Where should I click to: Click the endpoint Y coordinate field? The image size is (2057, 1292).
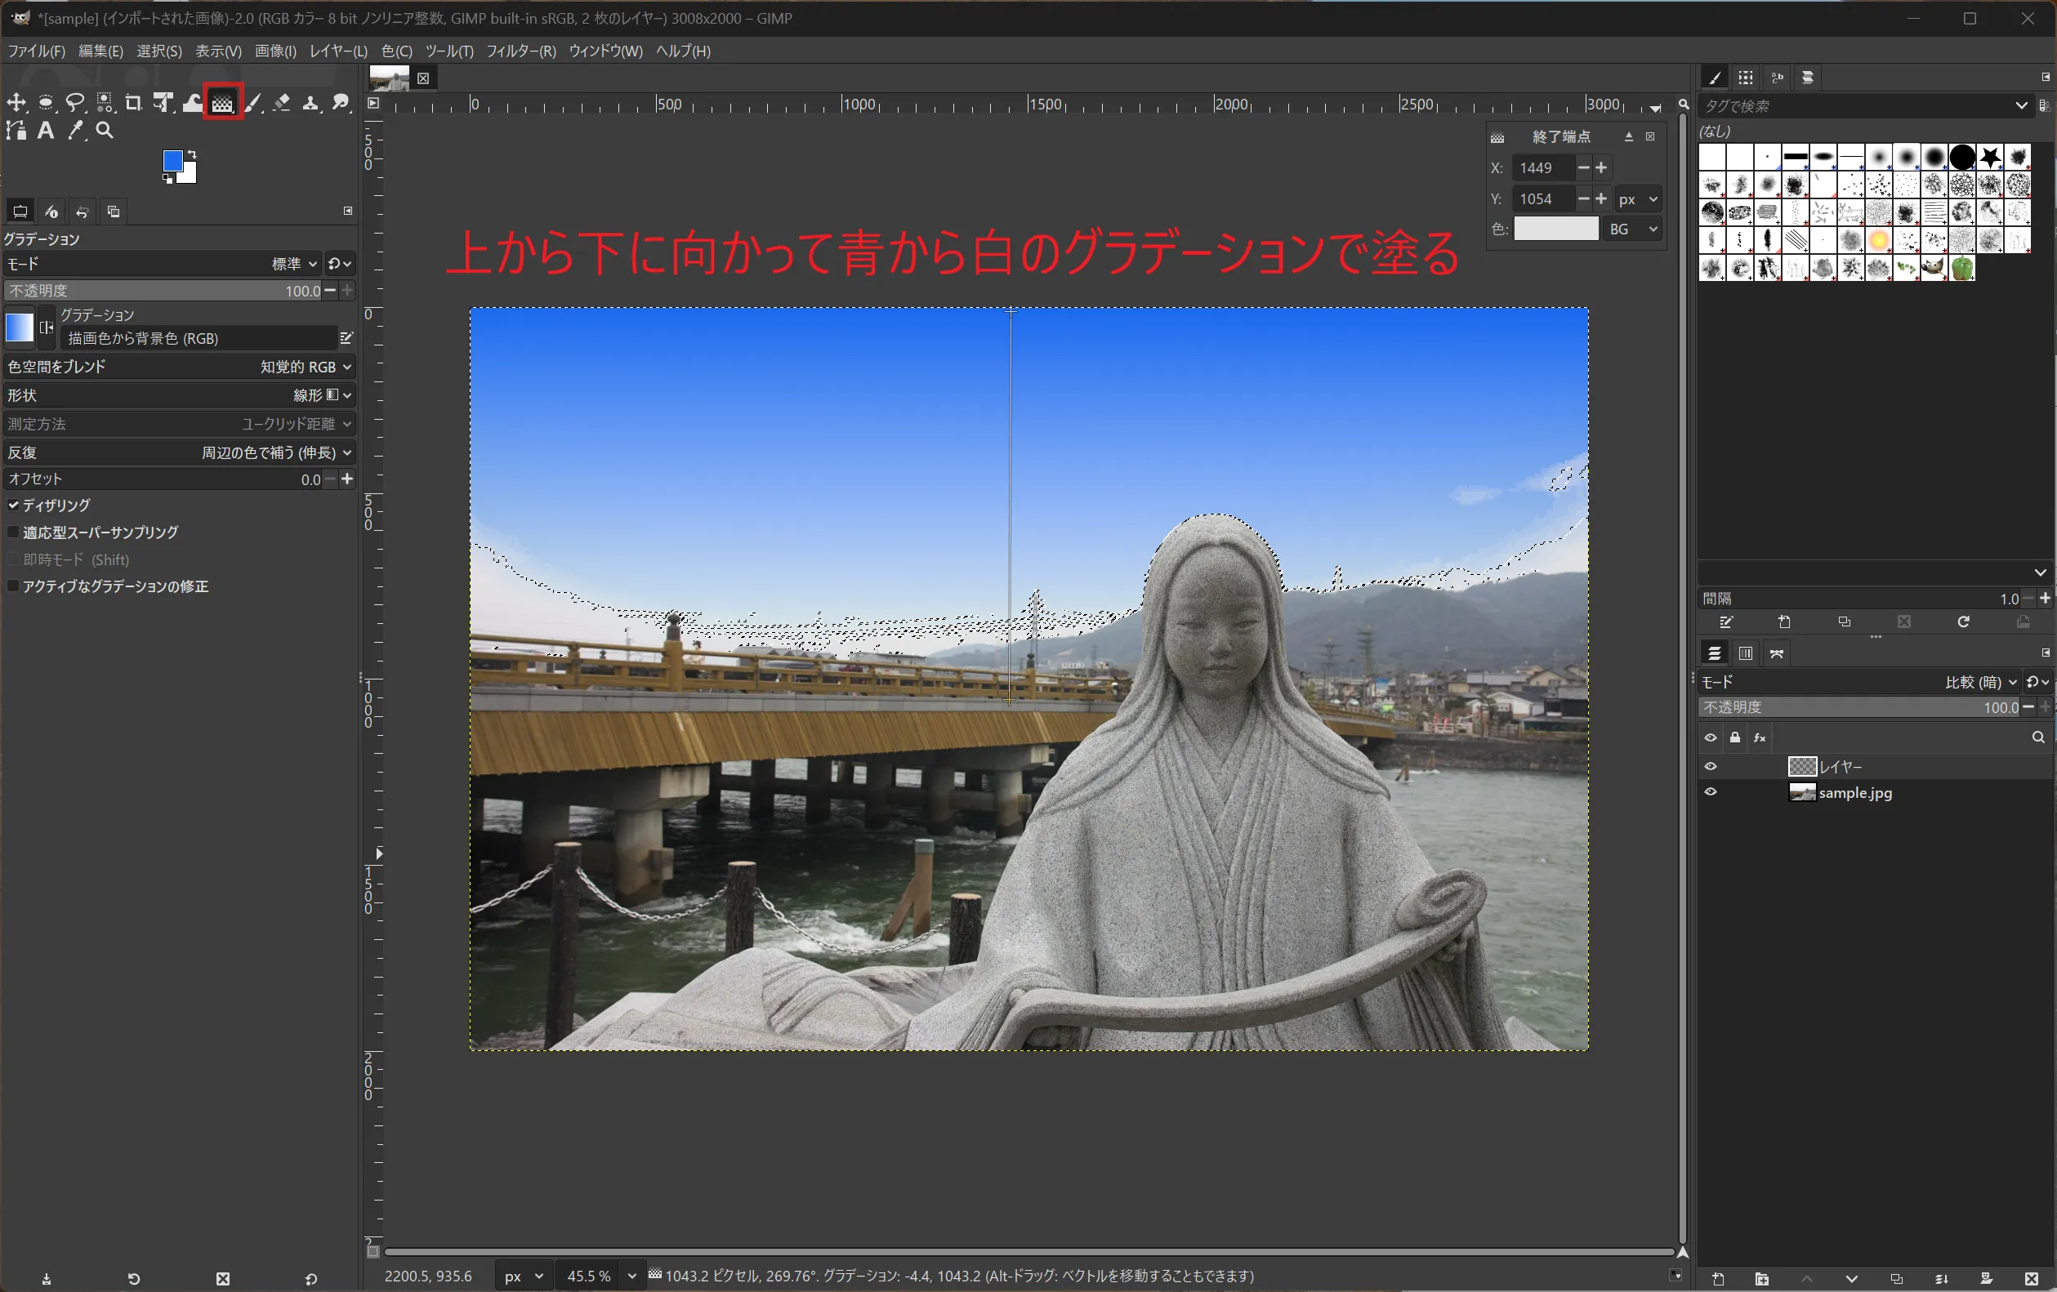coord(1542,199)
